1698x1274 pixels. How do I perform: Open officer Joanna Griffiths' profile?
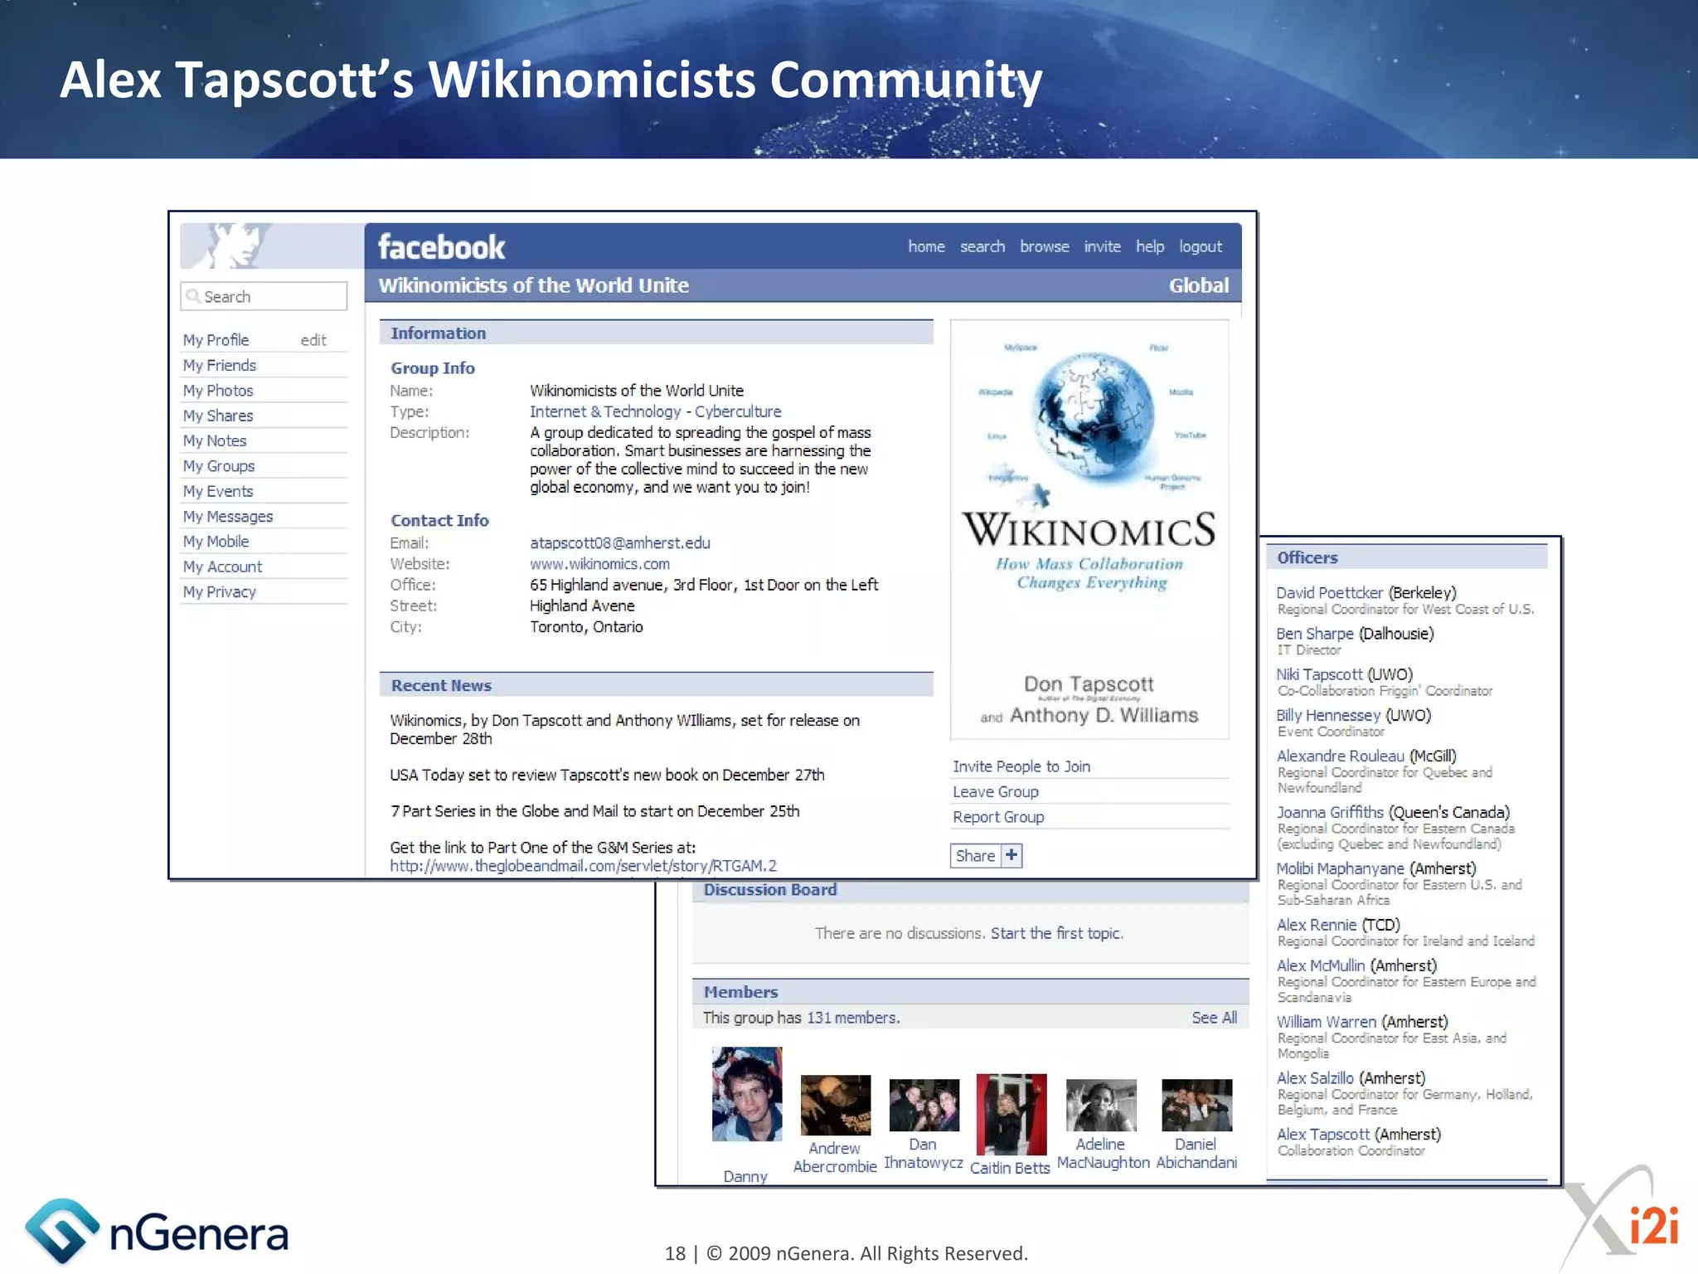click(1331, 812)
